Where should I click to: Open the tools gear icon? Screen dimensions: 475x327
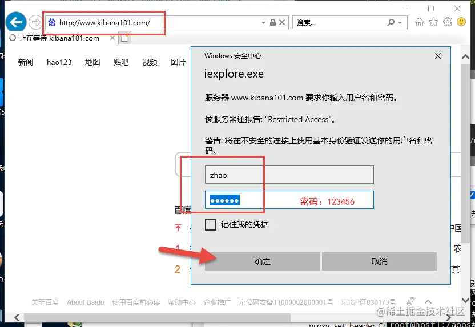point(448,22)
